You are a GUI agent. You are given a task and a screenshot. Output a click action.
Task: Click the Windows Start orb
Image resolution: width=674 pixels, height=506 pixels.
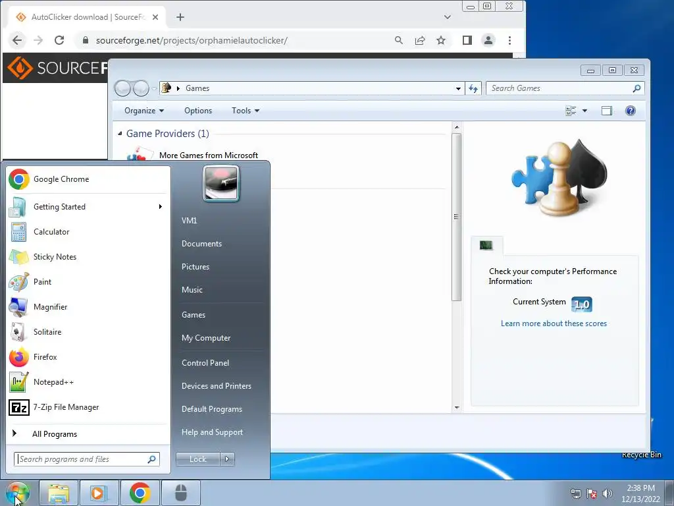(17, 493)
